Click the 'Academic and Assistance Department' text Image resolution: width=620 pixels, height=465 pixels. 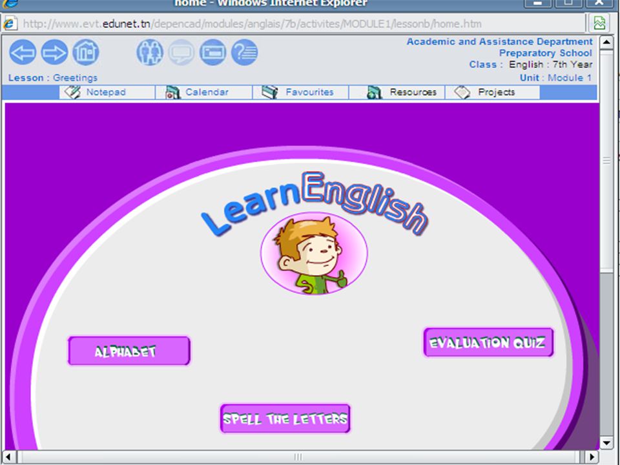tap(500, 41)
